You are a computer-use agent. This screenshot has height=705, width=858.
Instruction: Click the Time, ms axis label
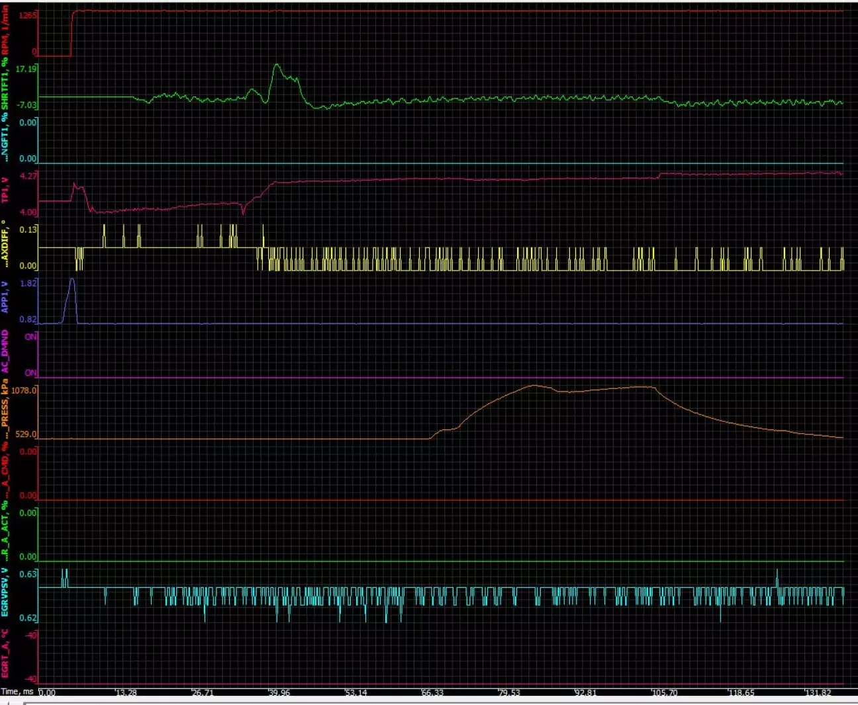click(x=17, y=692)
